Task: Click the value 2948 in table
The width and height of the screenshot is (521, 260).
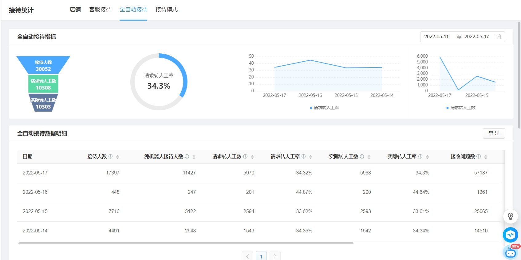Action: click(x=191, y=231)
